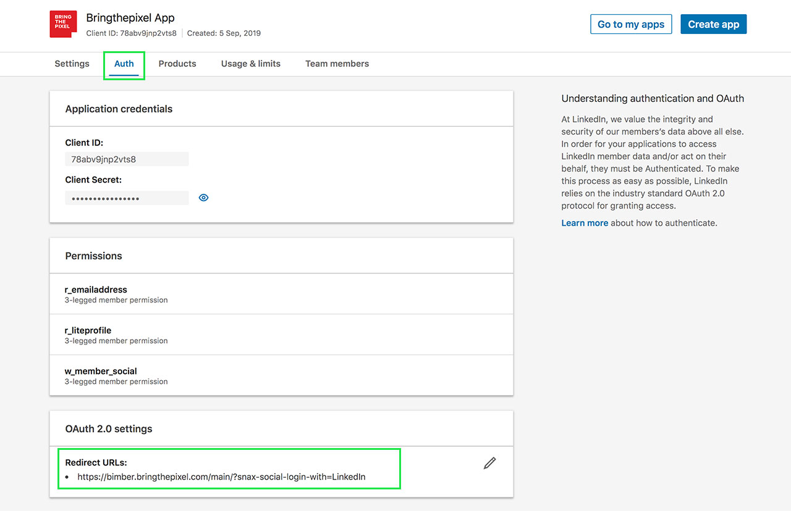Click the Bring The Pixel app logo

(x=63, y=24)
